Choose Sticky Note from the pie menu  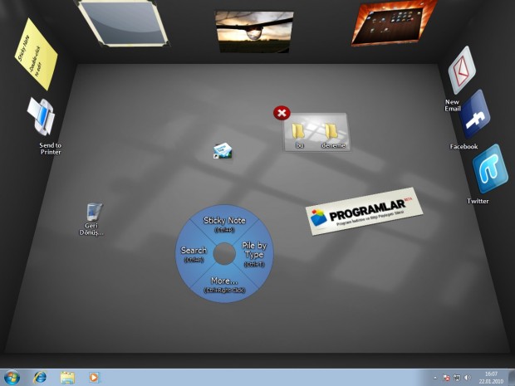tap(224, 224)
